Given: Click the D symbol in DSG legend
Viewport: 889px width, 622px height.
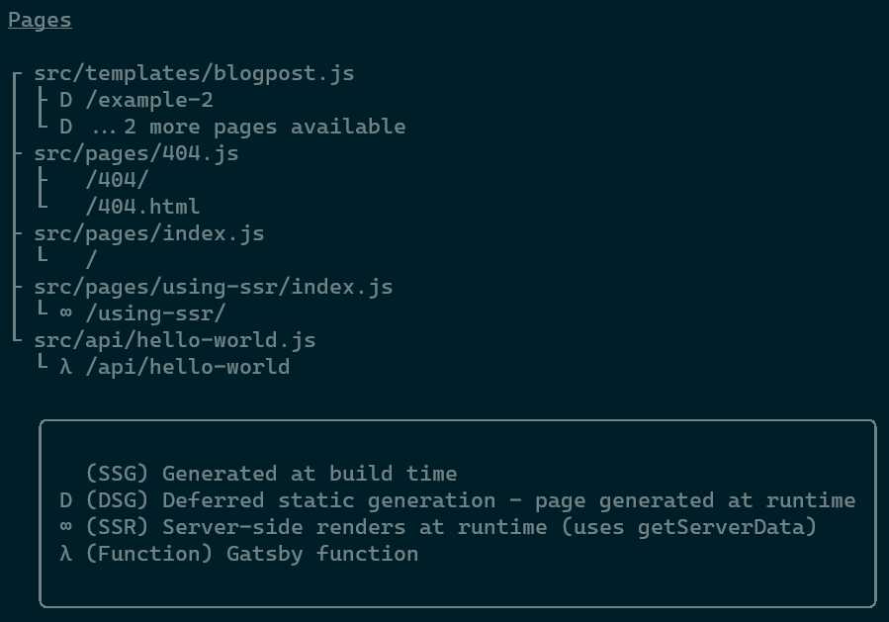Looking at the screenshot, I should click(x=66, y=500).
